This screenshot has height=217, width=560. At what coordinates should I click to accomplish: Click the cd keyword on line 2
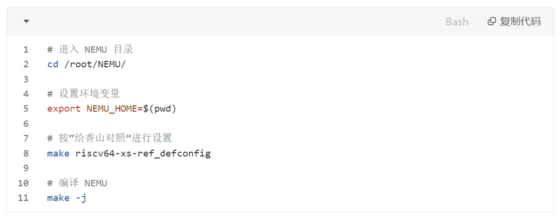tap(53, 65)
